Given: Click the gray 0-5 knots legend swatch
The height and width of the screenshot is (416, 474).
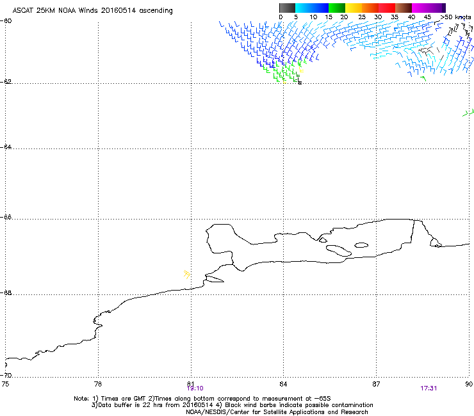Looking at the screenshot, I should pyautogui.click(x=287, y=8).
